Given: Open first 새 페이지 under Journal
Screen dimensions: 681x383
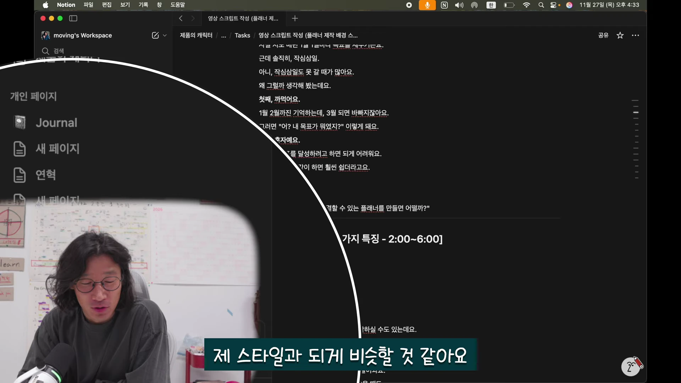Looking at the screenshot, I should [57, 149].
